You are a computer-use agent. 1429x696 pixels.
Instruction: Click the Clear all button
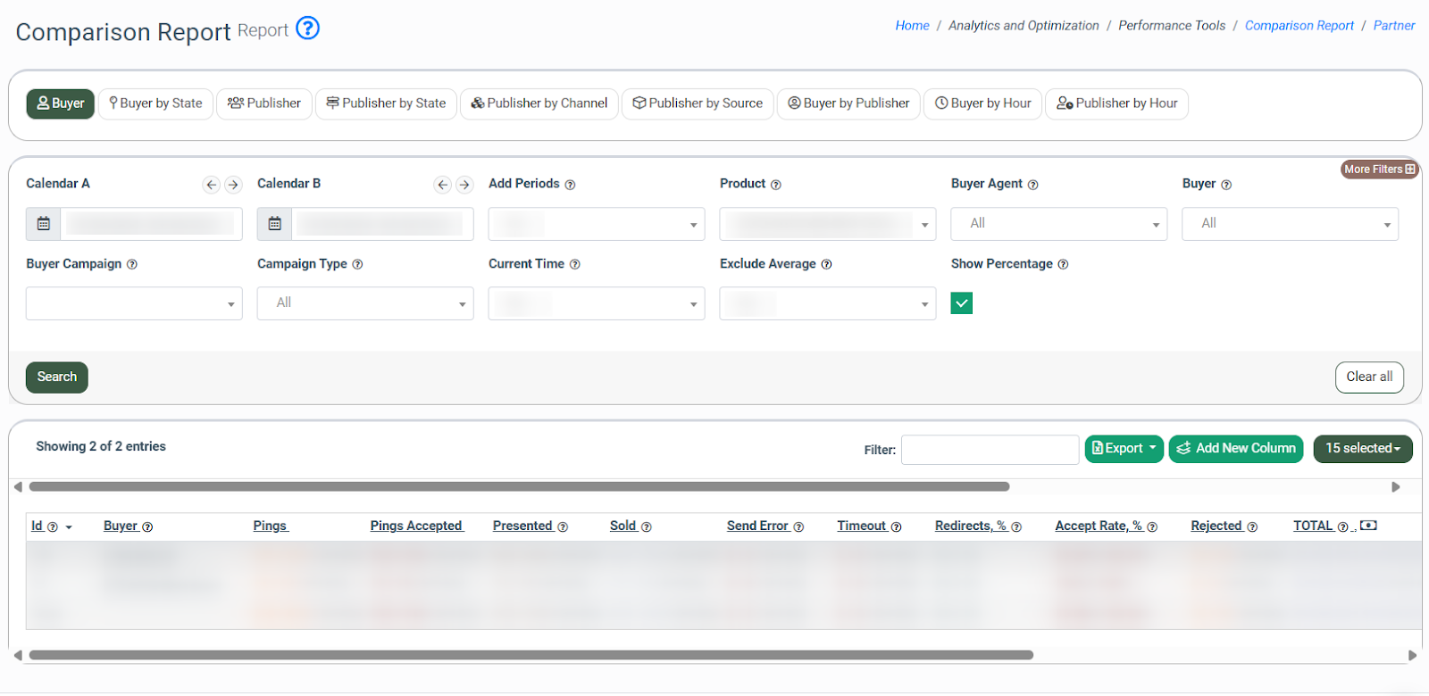pos(1369,377)
